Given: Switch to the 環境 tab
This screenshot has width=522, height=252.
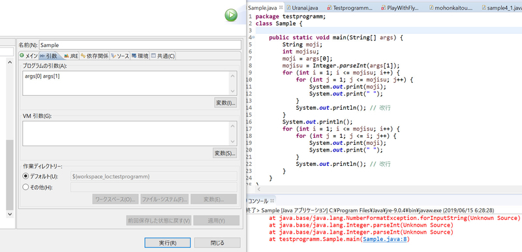Looking at the screenshot, I should point(140,56).
